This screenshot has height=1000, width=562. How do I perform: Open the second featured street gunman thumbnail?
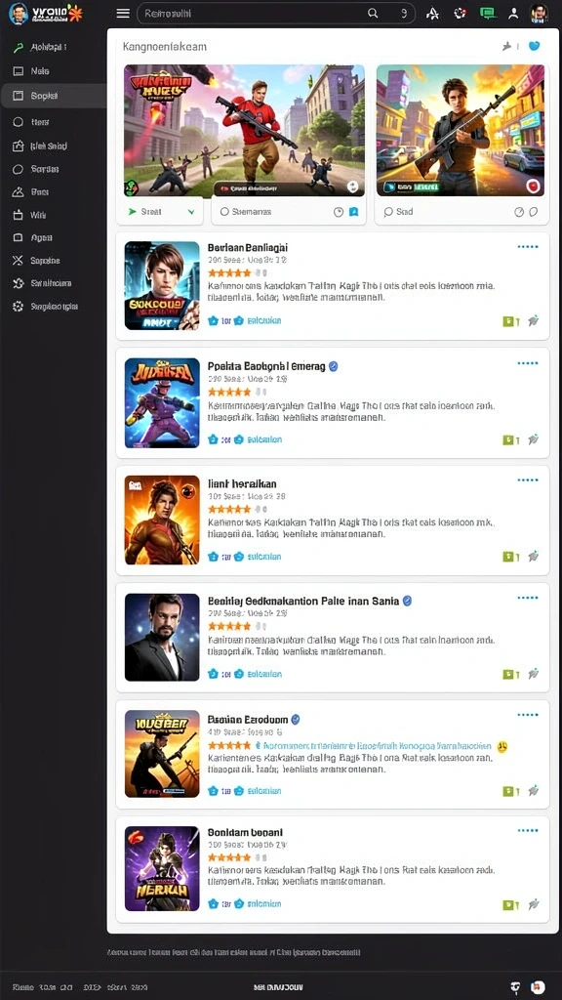click(461, 131)
